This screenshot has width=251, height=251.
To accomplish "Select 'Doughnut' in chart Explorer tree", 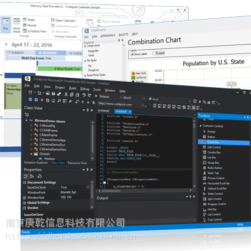I will tap(93, 70).
